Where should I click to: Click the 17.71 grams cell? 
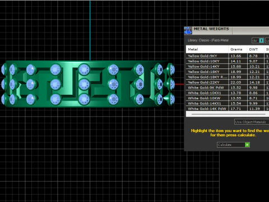(238, 108)
